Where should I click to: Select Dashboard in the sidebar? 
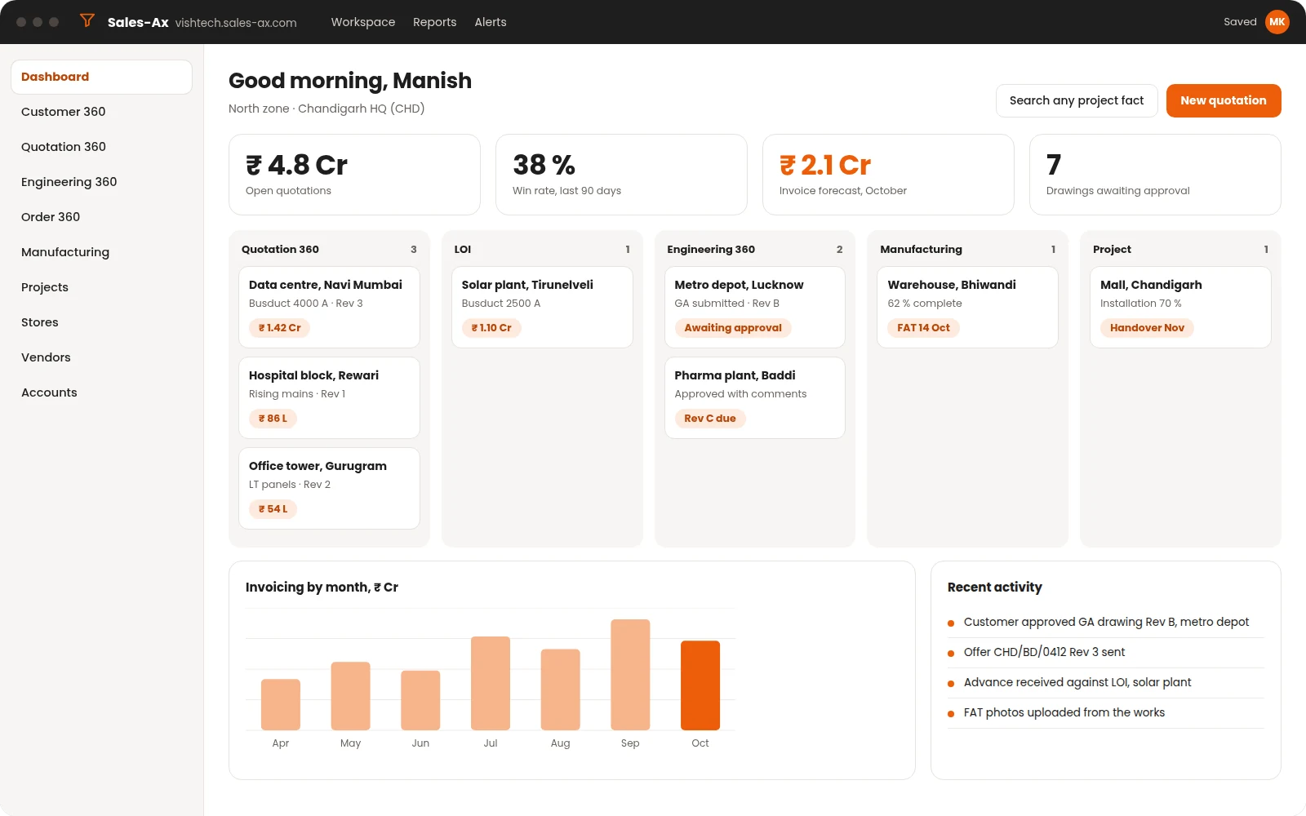coord(101,77)
